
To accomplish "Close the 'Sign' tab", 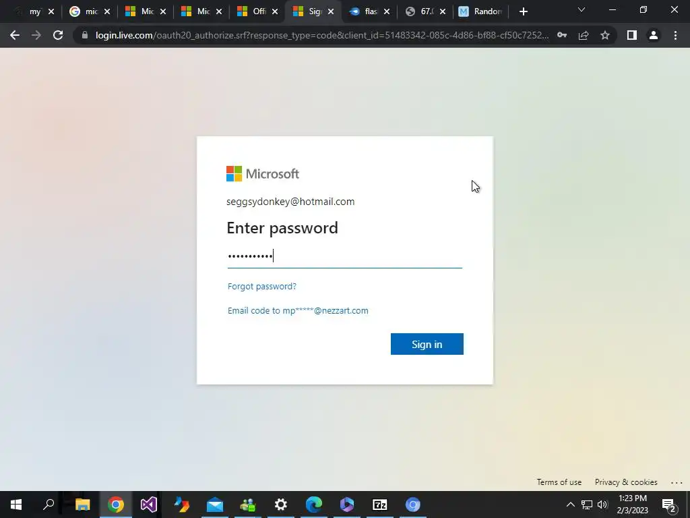I will coord(331,11).
